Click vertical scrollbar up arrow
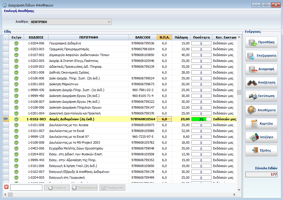The height and width of the screenshot is (200, 283). [x=239, y=37]
